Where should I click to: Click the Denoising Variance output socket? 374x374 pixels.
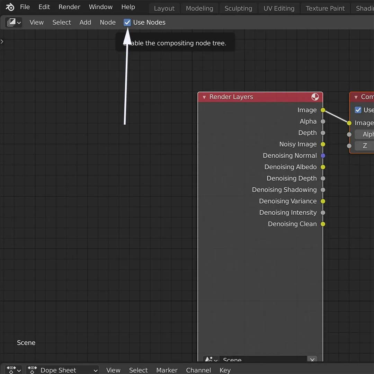tap(323, 201)
